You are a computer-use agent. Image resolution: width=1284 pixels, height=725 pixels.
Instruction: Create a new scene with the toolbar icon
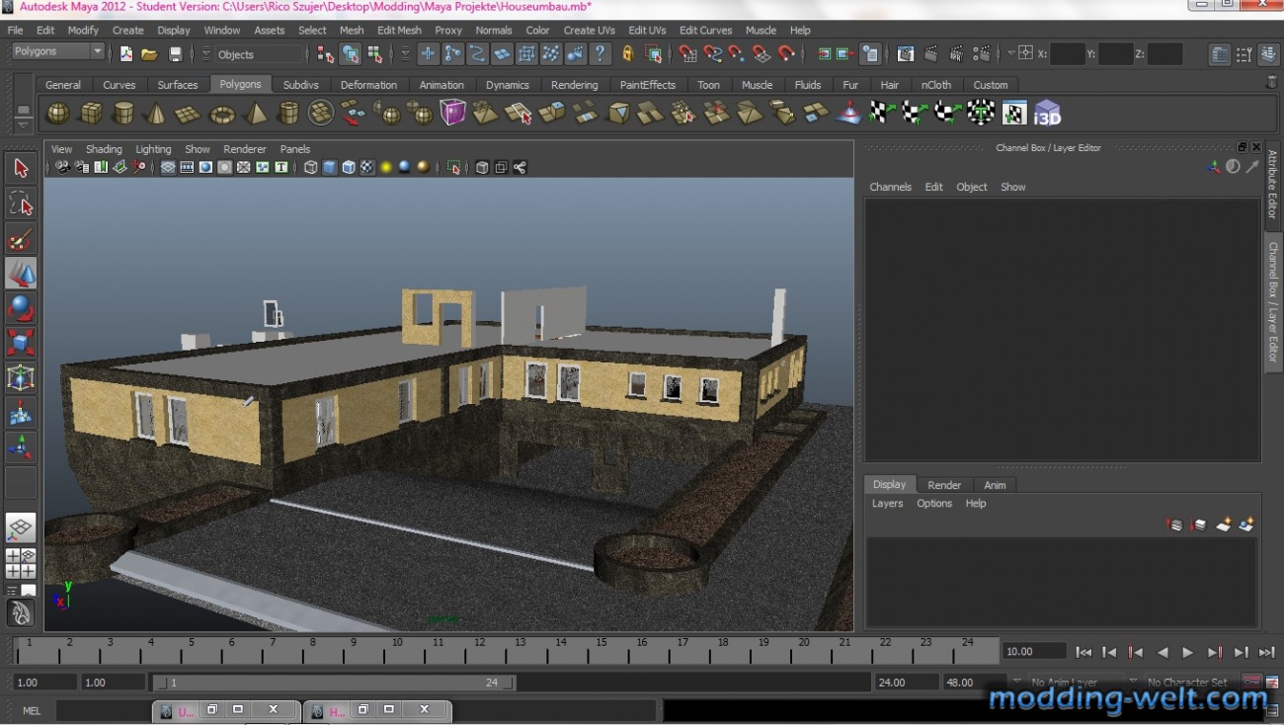click(x=126, y=54)
